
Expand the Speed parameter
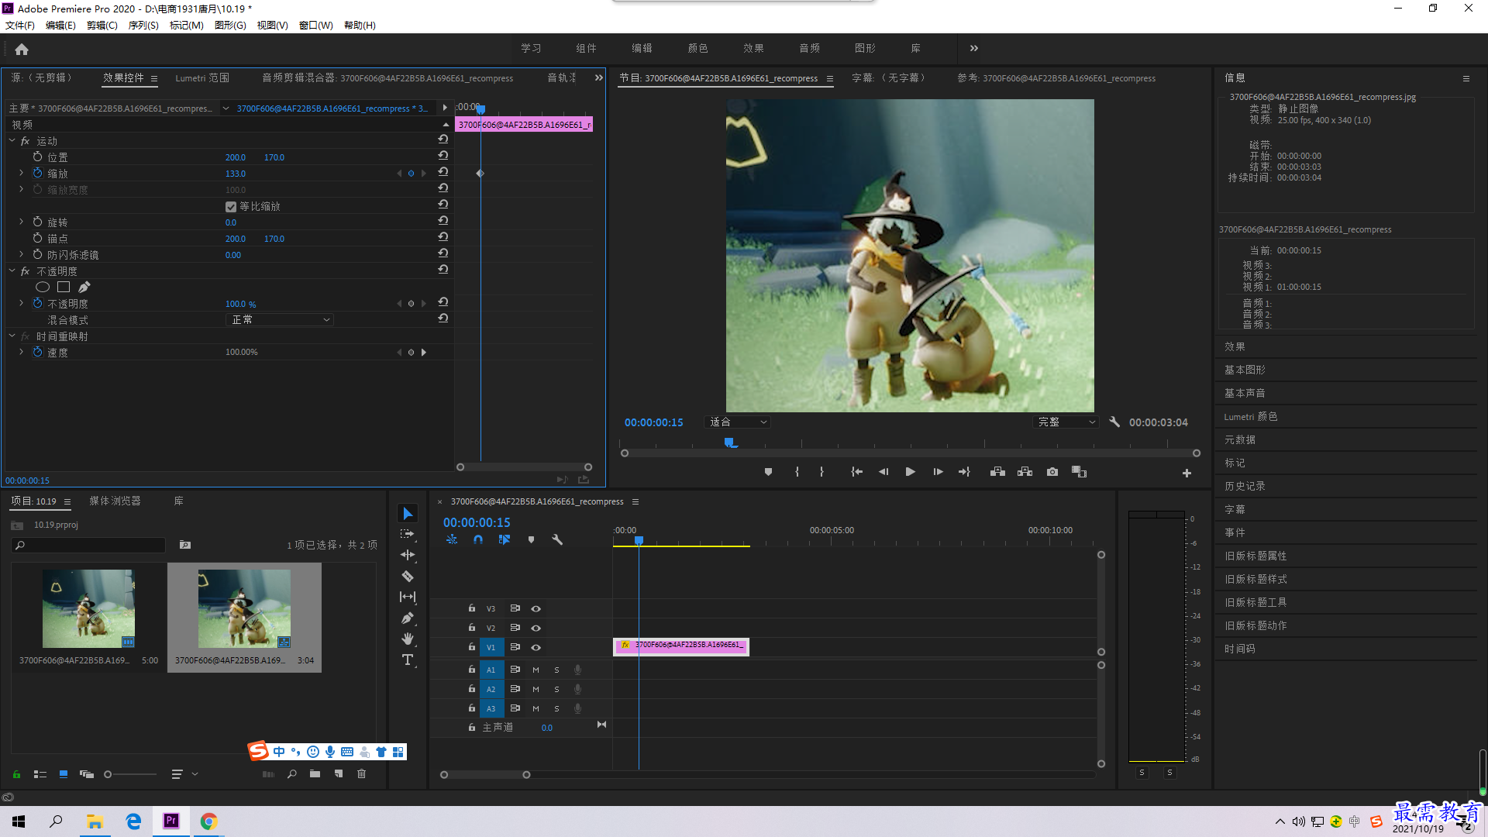[x=21, y=353]
